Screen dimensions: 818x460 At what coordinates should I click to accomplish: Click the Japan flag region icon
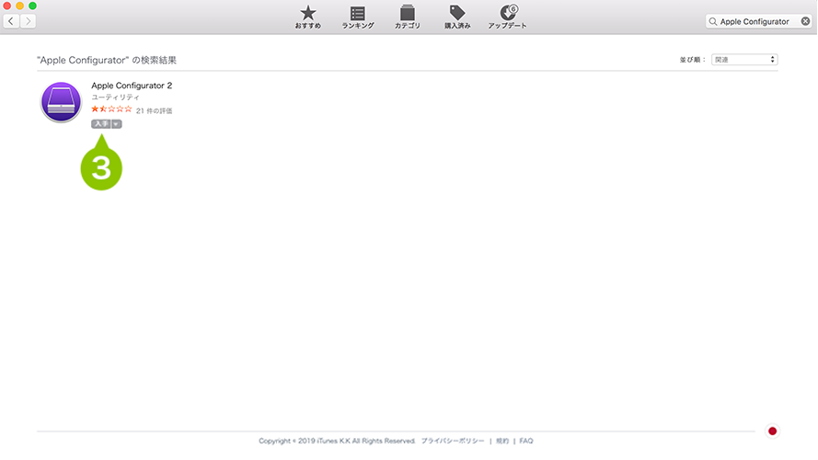[x=772, y=431]
